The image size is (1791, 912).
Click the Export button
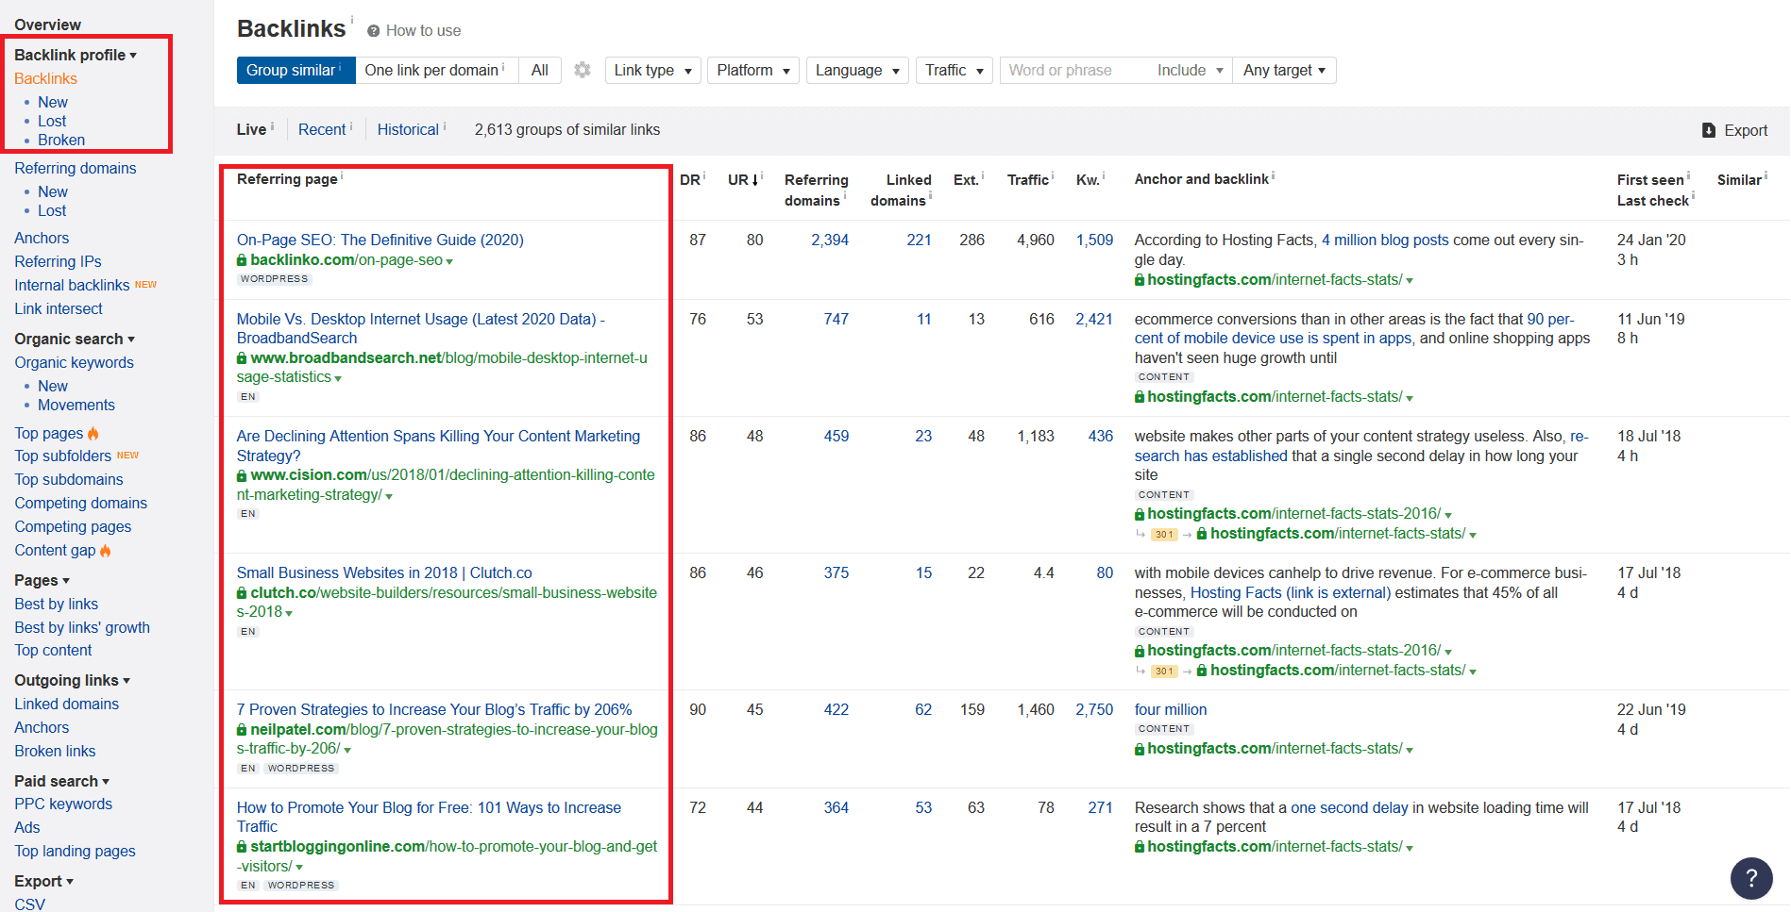coord(1735,130)
